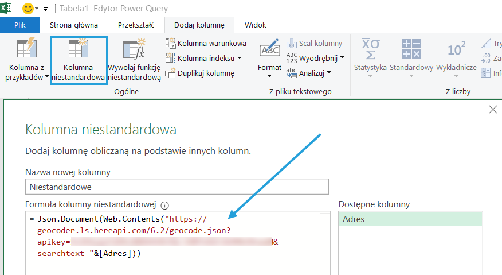
Task: Switch to the Przekształć tab
Action: coord(135,25)
